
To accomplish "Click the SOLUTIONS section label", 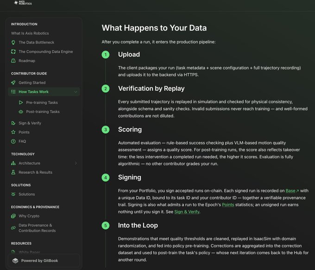I will click(21, 185).
